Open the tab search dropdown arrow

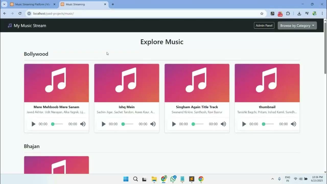[4, 4]
